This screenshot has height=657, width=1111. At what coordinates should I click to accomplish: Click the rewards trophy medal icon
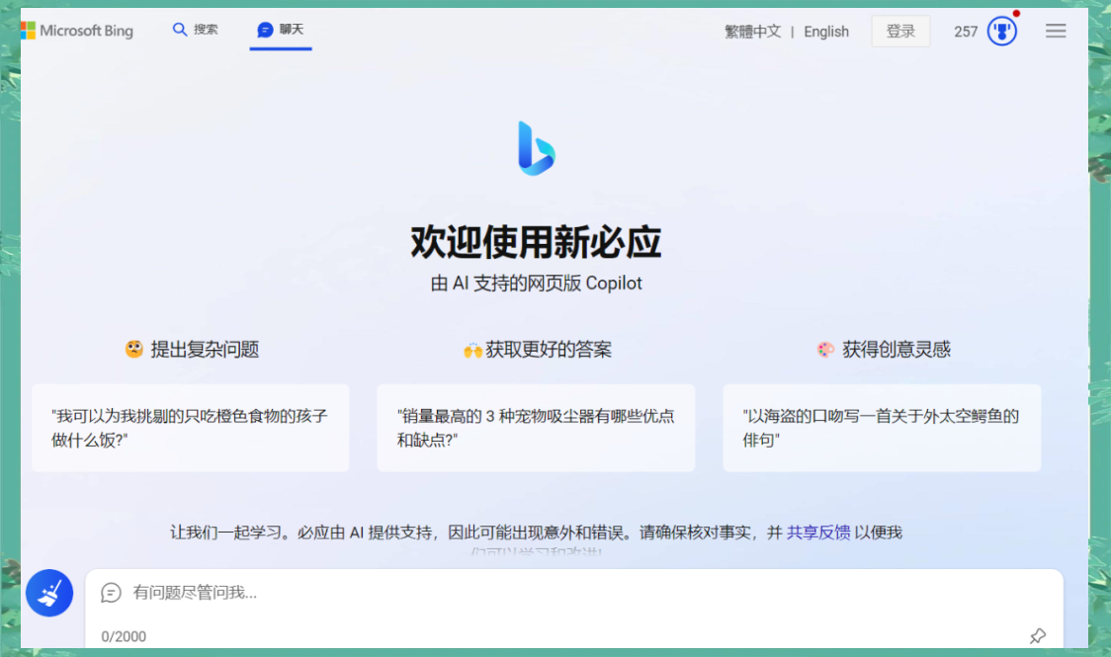[1002, 32]
